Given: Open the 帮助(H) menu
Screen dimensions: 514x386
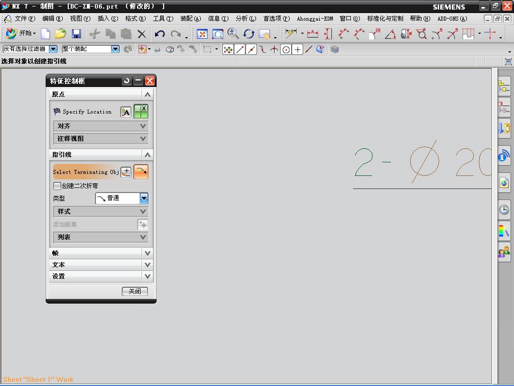Looking at the screenshot, I should pos(420,19).
